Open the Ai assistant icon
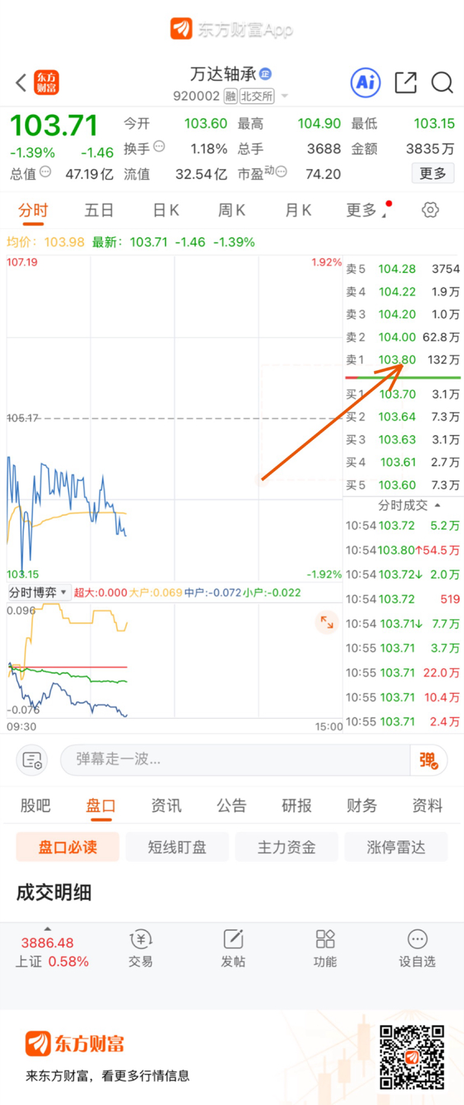 coord(366,82)
